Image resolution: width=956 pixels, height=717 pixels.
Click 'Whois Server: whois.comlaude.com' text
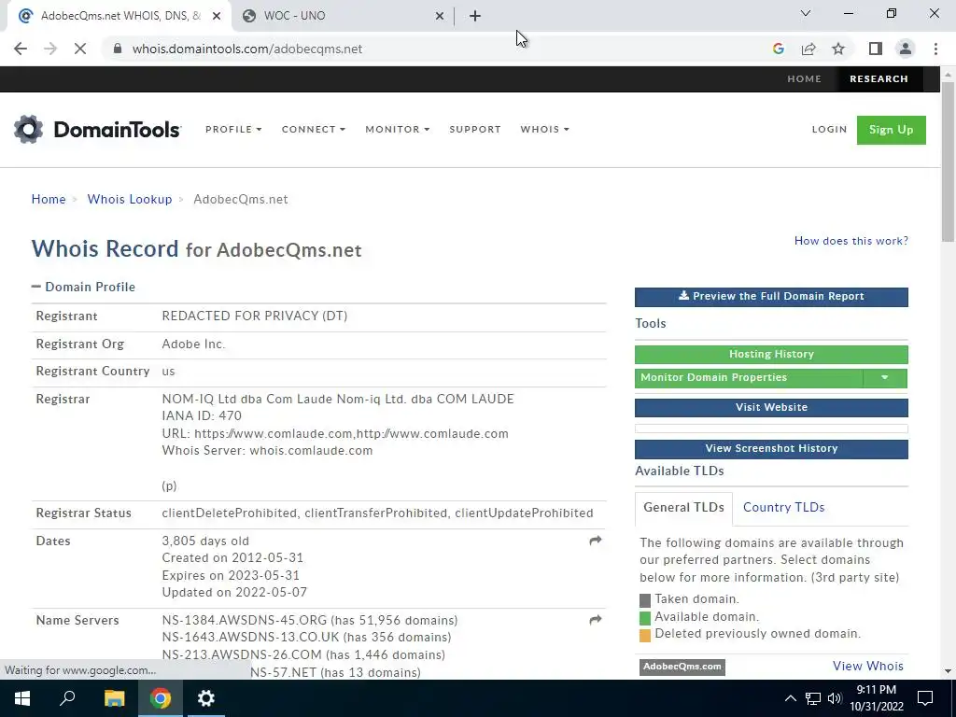(x=267, y=451)
